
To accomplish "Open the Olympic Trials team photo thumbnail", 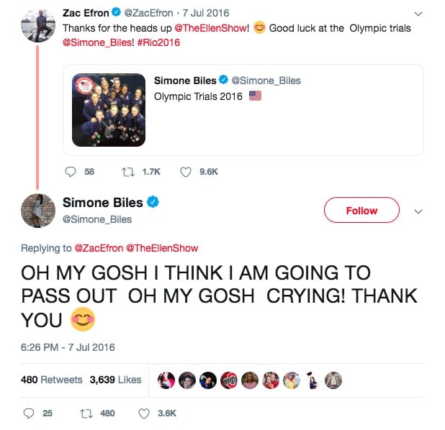I will (109, 110).
